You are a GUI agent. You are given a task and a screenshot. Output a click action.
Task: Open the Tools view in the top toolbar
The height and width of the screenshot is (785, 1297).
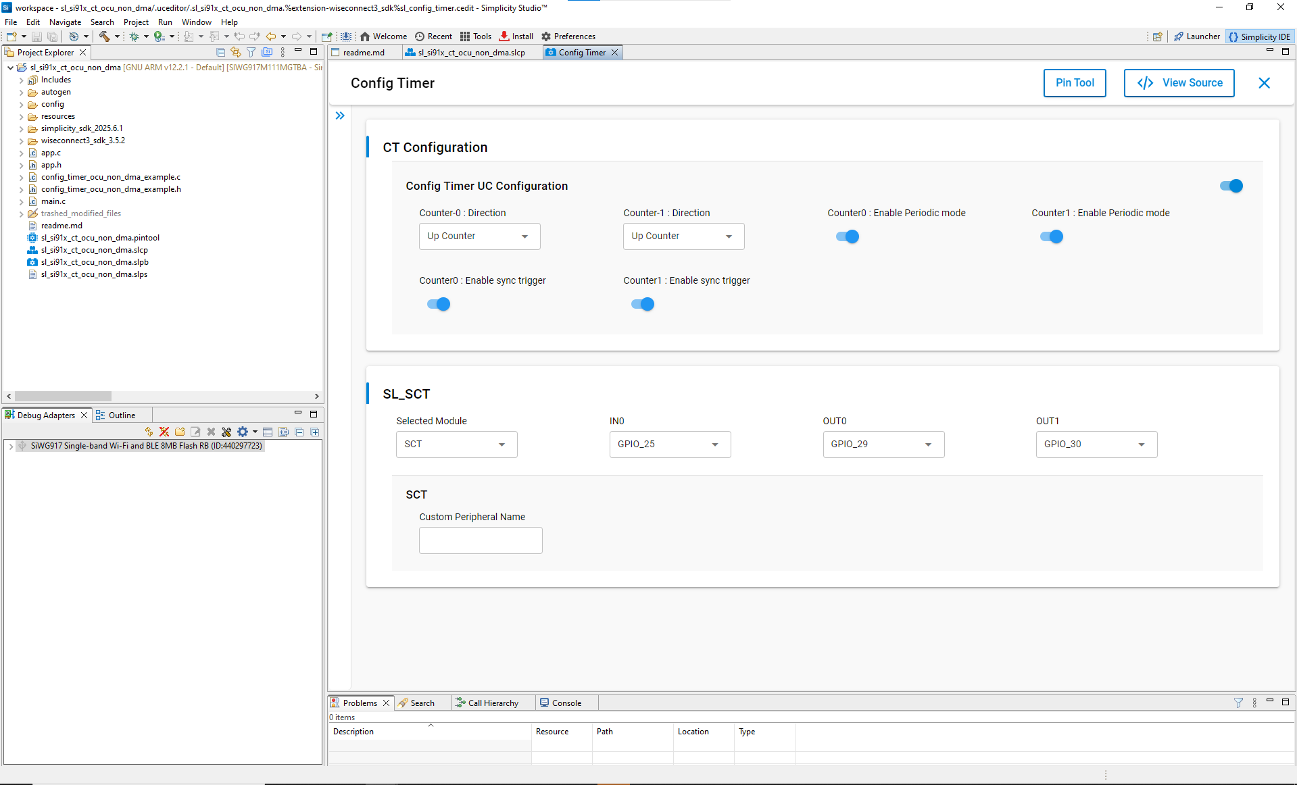476,36
